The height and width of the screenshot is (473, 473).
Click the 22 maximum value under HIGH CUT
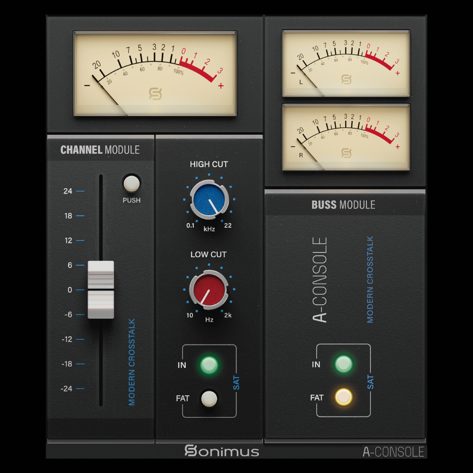click(228, 226)
